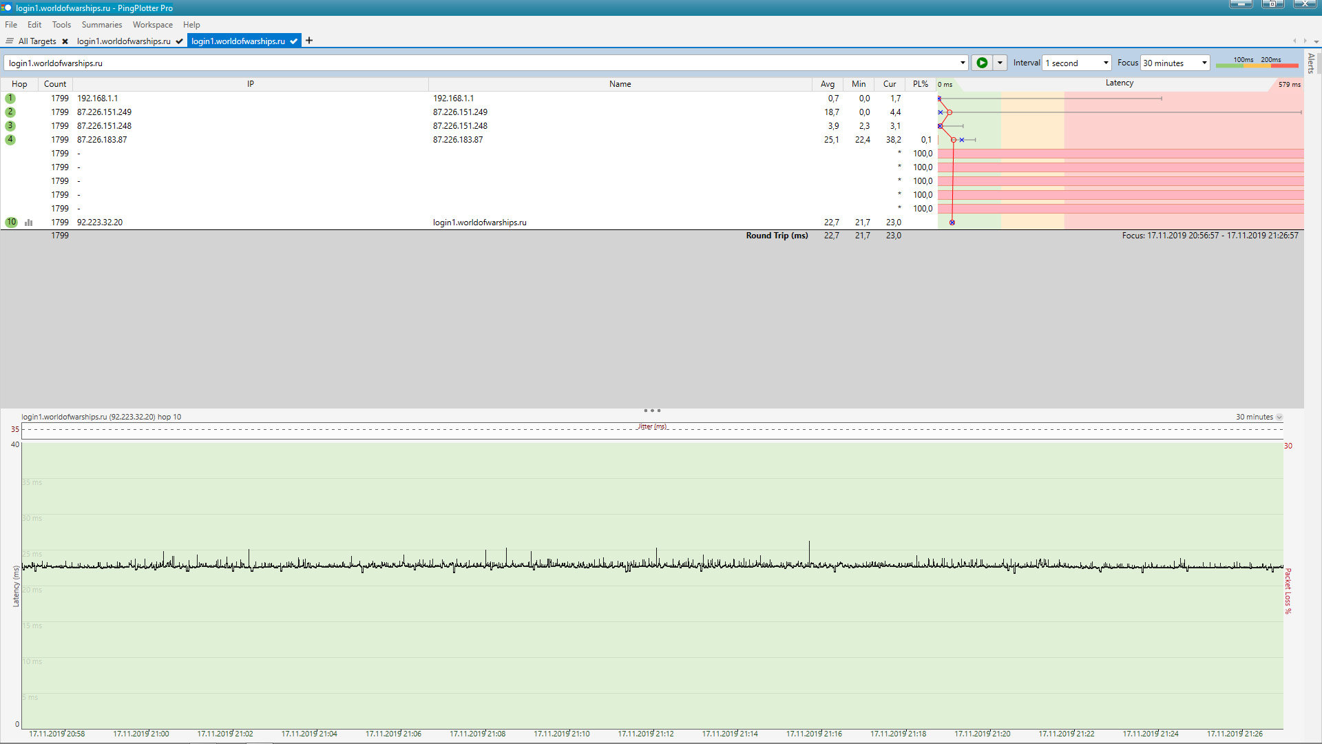Select IP cell 87.226.151.248

coord(104,126)
